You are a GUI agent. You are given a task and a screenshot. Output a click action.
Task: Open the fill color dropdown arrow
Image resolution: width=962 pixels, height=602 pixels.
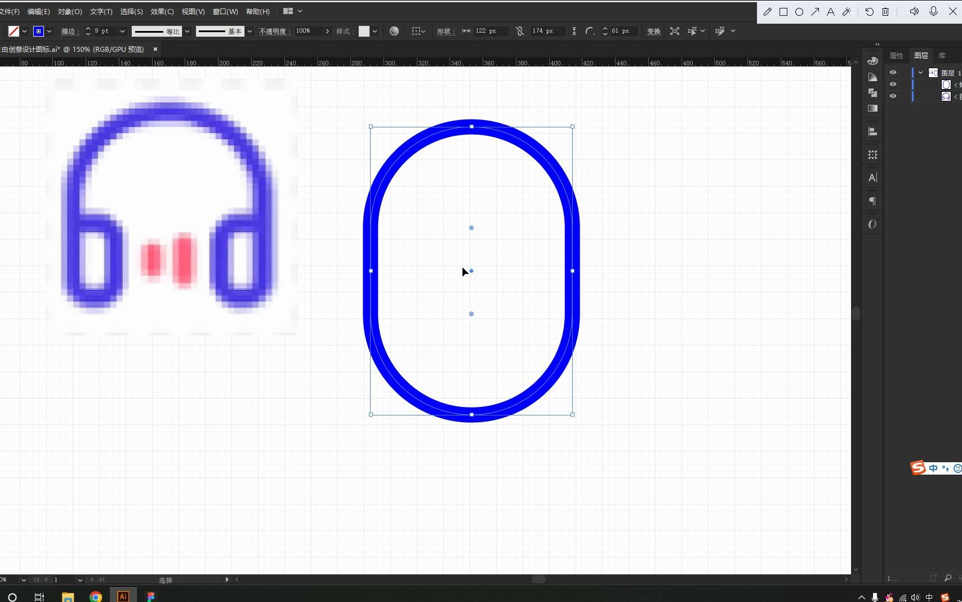(24, 32)
